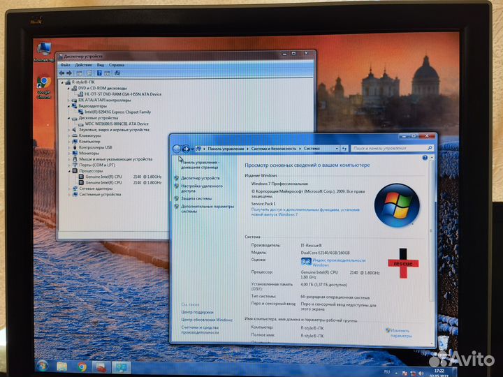
Task: Click the search magnifier icon
Action: point(430,148)
